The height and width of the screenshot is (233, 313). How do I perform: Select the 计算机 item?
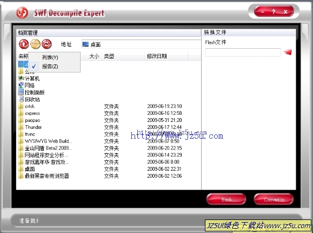click(x=32, y=78)
